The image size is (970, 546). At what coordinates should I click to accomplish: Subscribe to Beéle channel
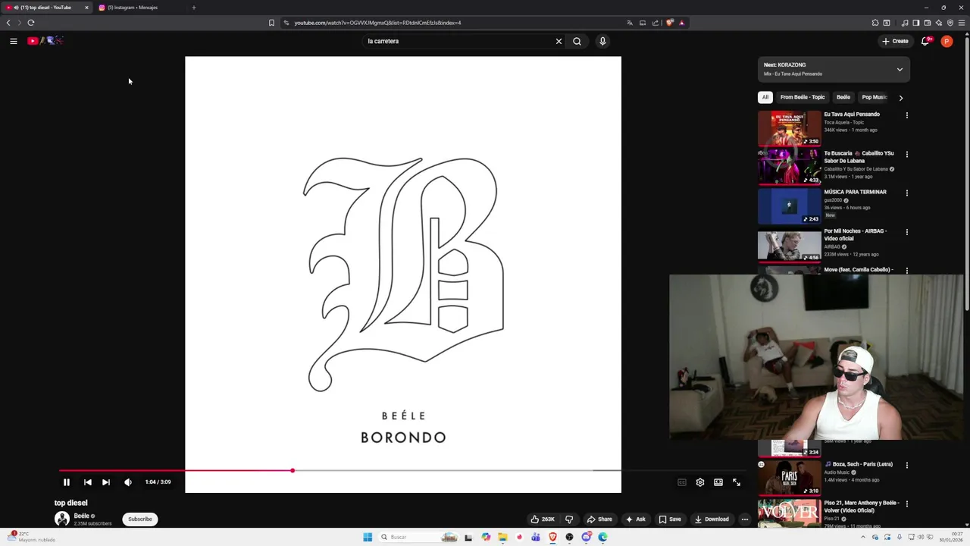140,519
